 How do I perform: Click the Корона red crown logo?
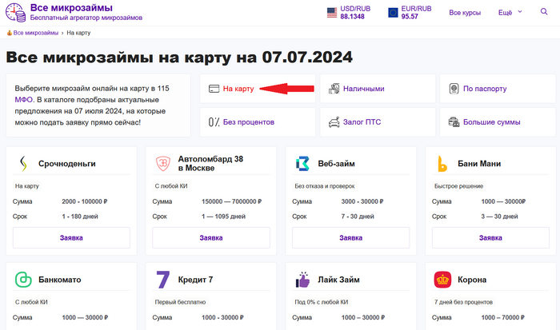click(x=442, y=280)
